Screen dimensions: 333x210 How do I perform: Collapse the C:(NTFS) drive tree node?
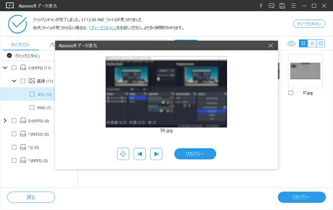pos(5,68)
